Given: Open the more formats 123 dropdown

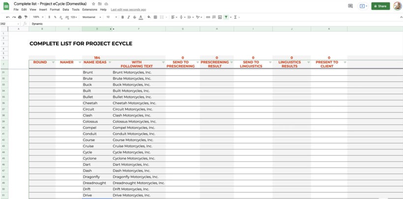Looking at the screenshot, I should click(74, 17).
